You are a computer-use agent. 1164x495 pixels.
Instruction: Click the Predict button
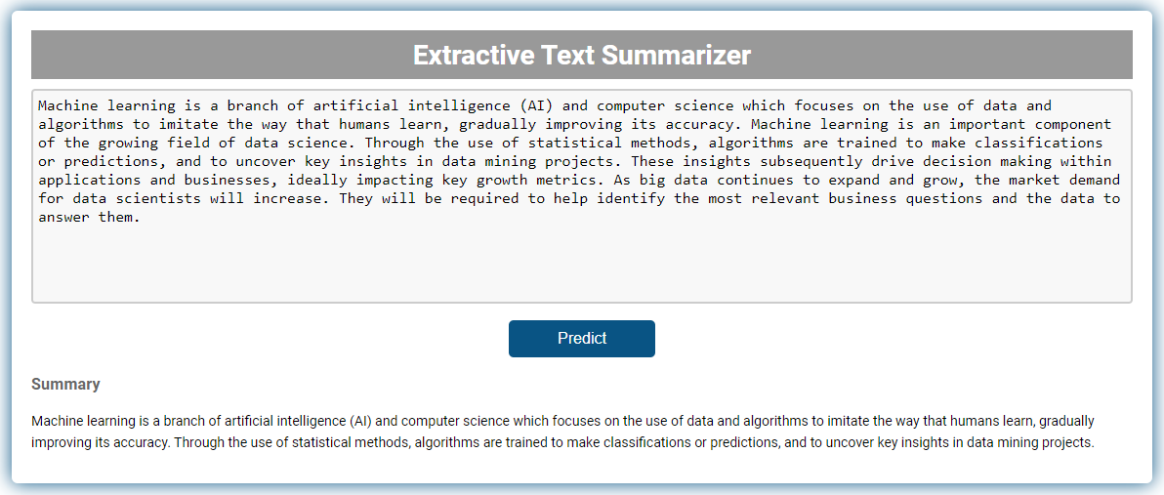[581, 339]
